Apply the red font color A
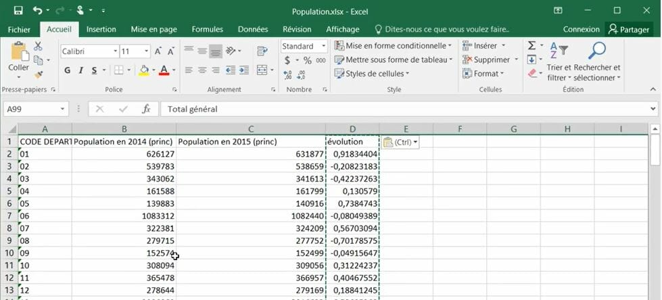Screen dimensions: 662x300 (x=164, y=70)
